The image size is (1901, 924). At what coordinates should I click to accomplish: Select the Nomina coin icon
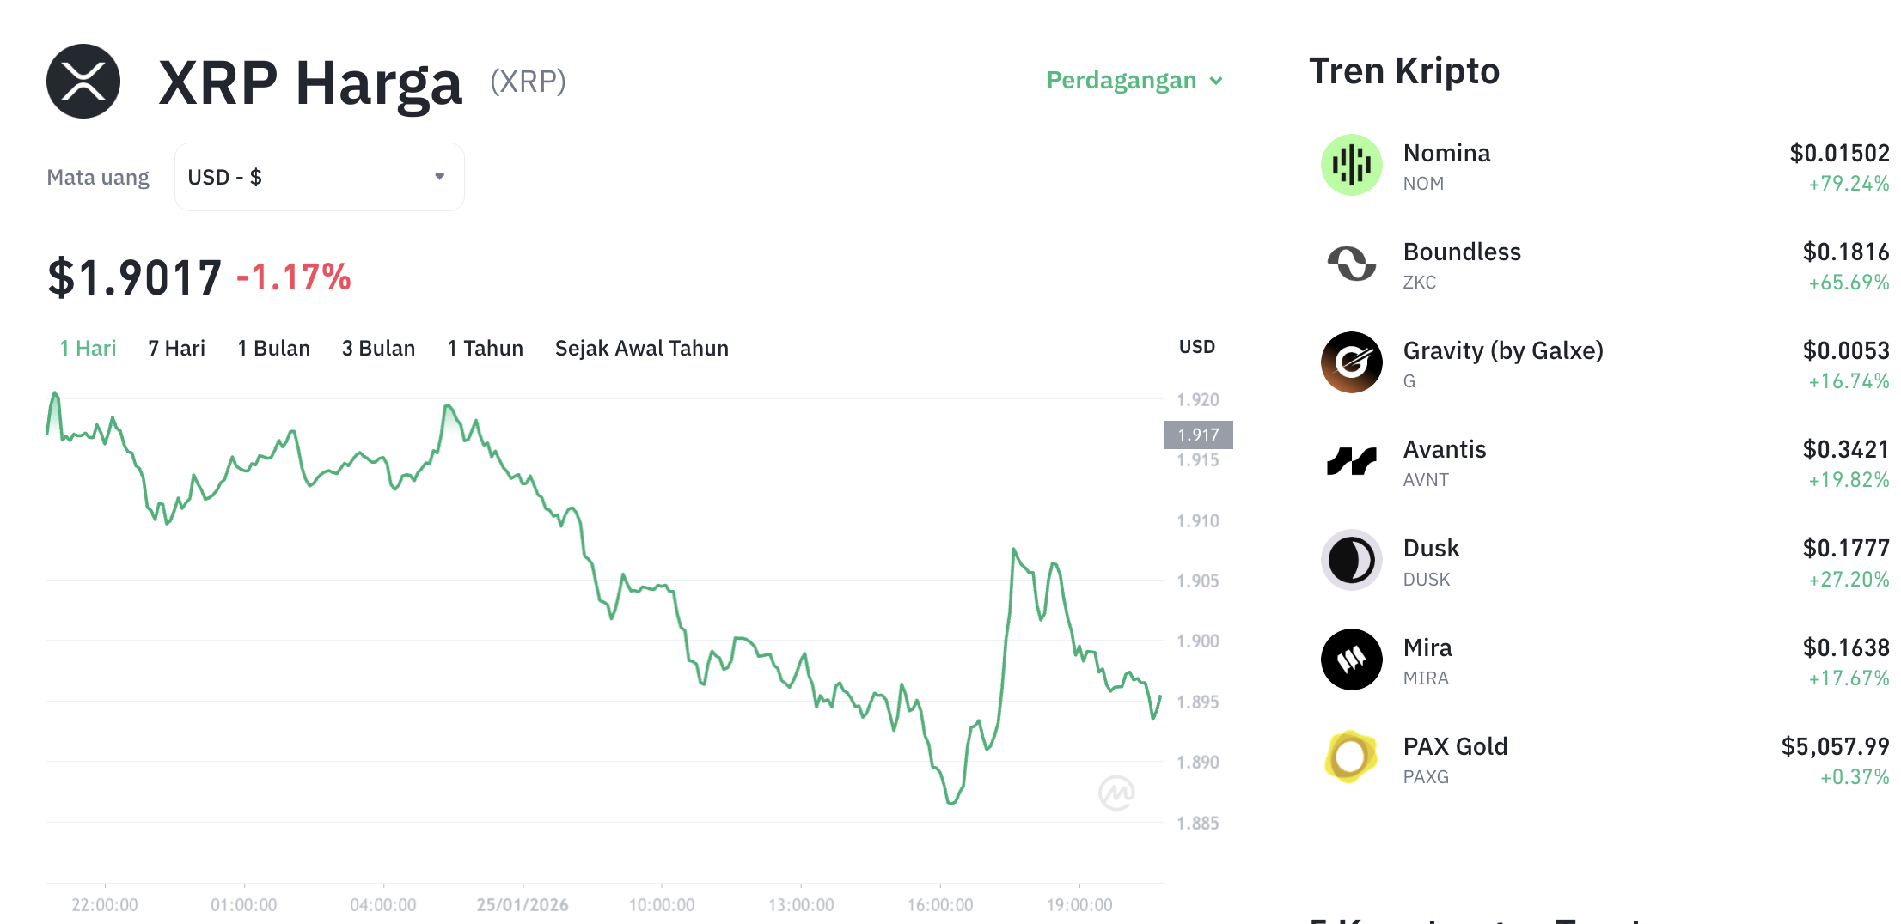point(1351,165)
